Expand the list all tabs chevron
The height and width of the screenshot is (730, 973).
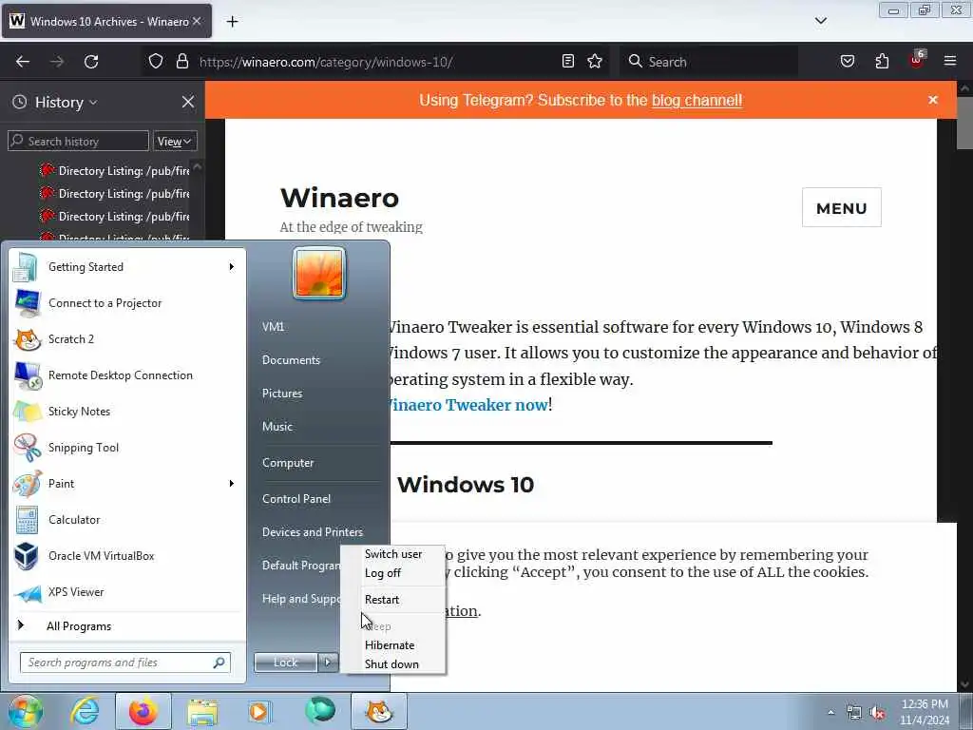point(821,21)
